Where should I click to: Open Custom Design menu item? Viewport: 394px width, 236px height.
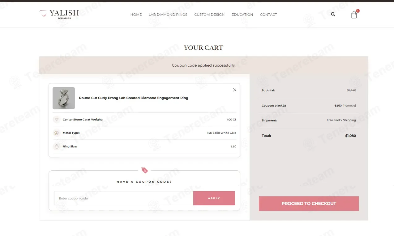click(209, 15)
